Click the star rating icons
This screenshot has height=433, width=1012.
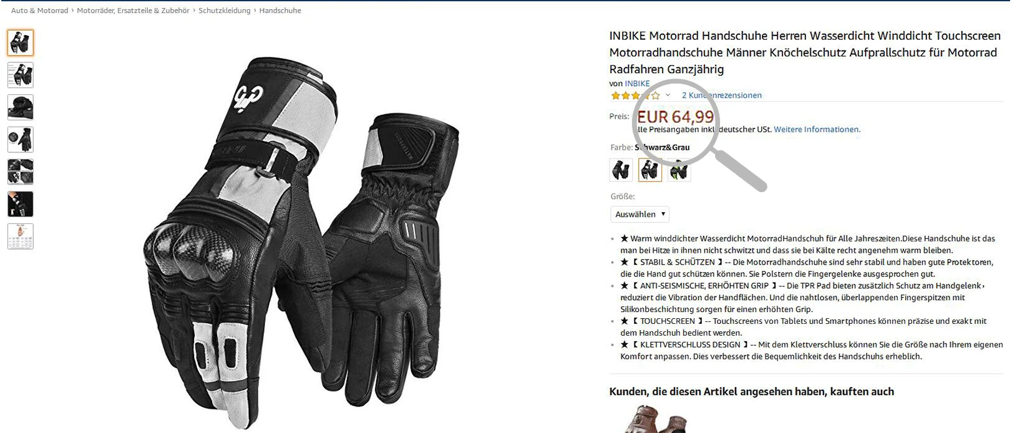[635, 95]
